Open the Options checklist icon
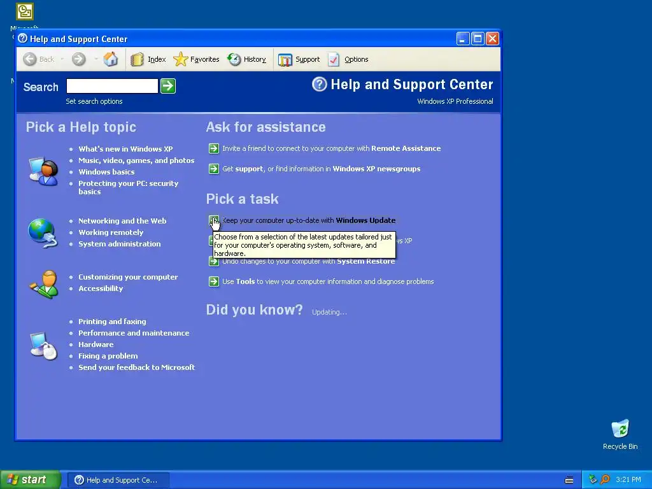The height and width of the screenshot is (489, 652). point(334,59)
